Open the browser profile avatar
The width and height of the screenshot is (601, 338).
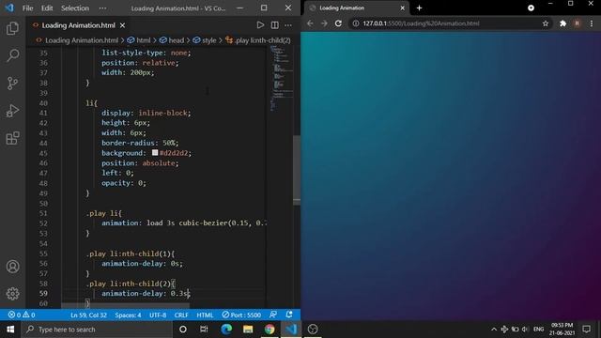577,23
